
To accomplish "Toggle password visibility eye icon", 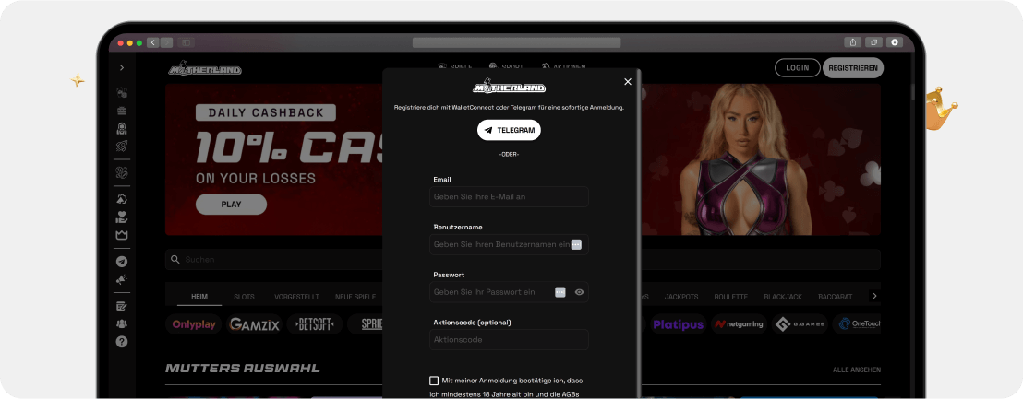I will coord(579,292).
